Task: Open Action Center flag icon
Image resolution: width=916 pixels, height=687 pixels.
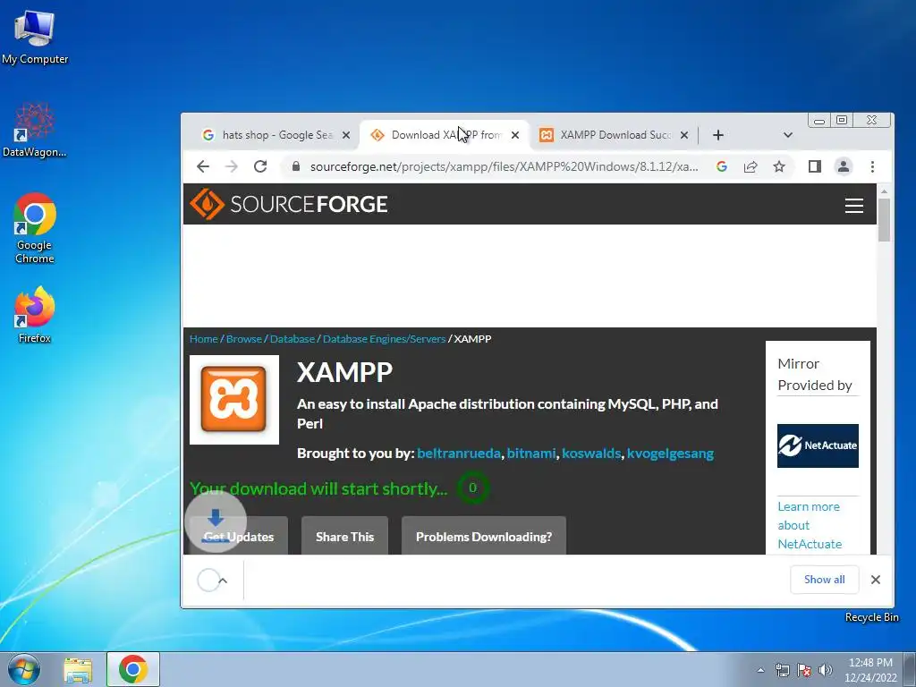Action: coord(804,670)
